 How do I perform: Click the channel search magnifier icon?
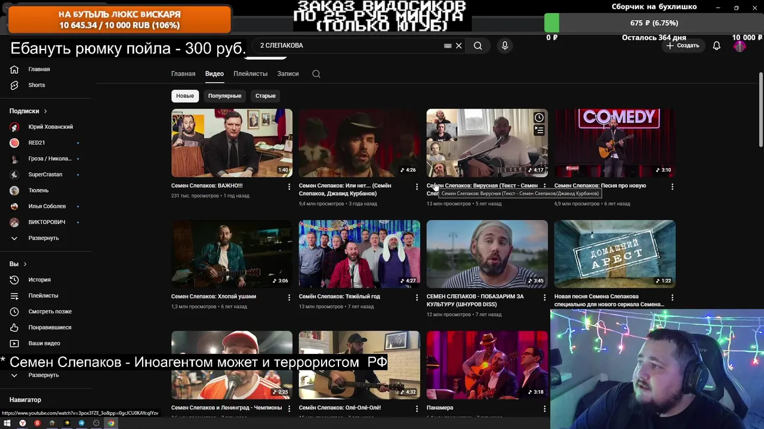316,74
